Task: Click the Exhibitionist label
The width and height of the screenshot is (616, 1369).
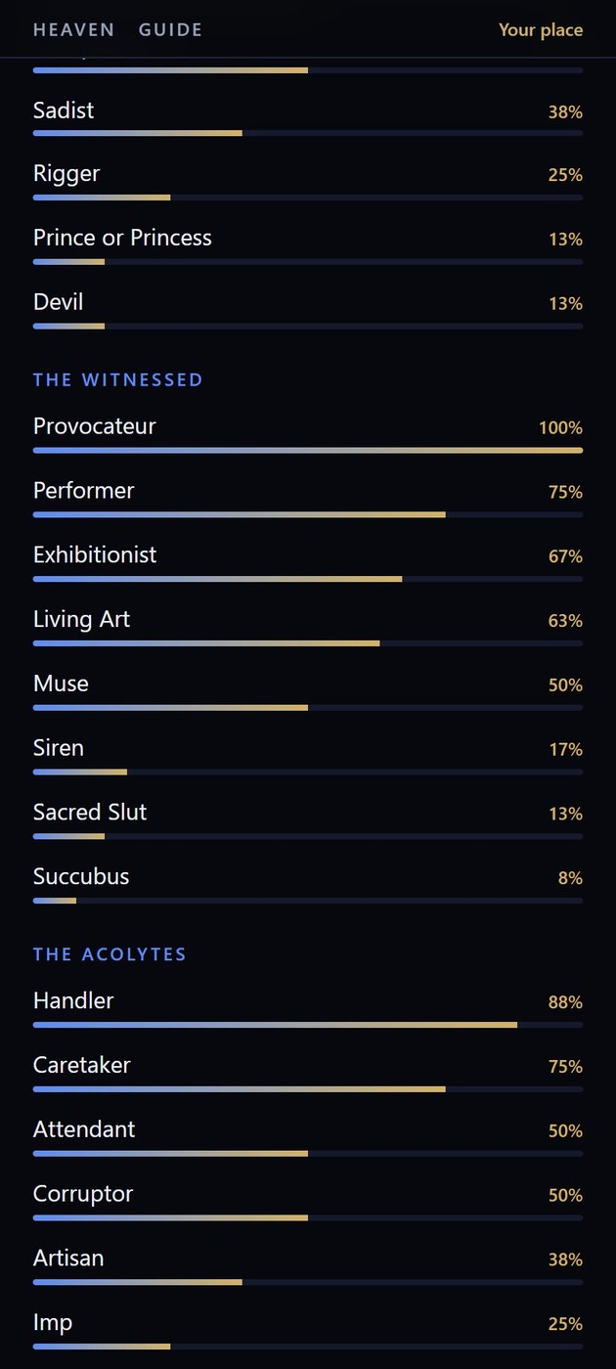Action: (95, 554)
